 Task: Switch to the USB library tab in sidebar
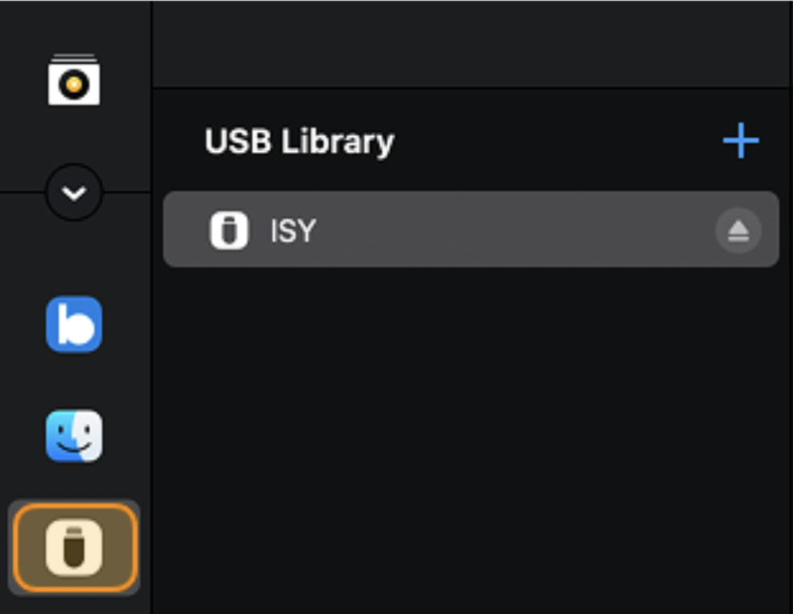tap(74, 547)
